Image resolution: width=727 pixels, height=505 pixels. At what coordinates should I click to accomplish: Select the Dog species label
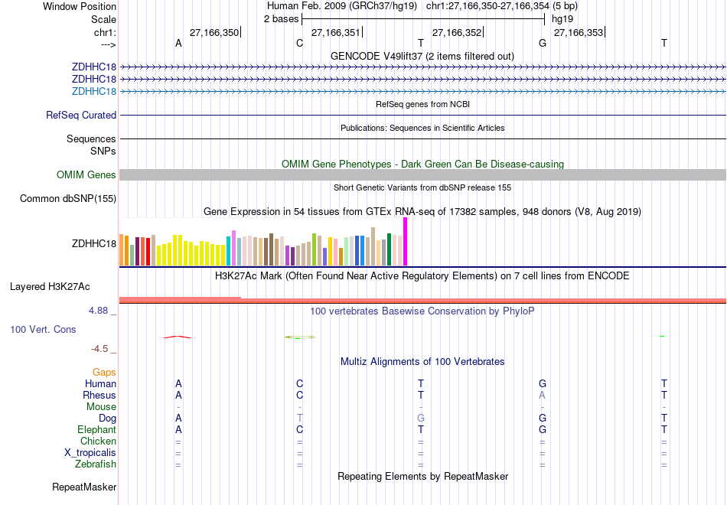pyautogui.click(x=107, y=419)
